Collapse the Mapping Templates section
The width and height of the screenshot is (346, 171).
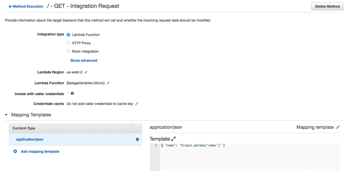[6, 115]
